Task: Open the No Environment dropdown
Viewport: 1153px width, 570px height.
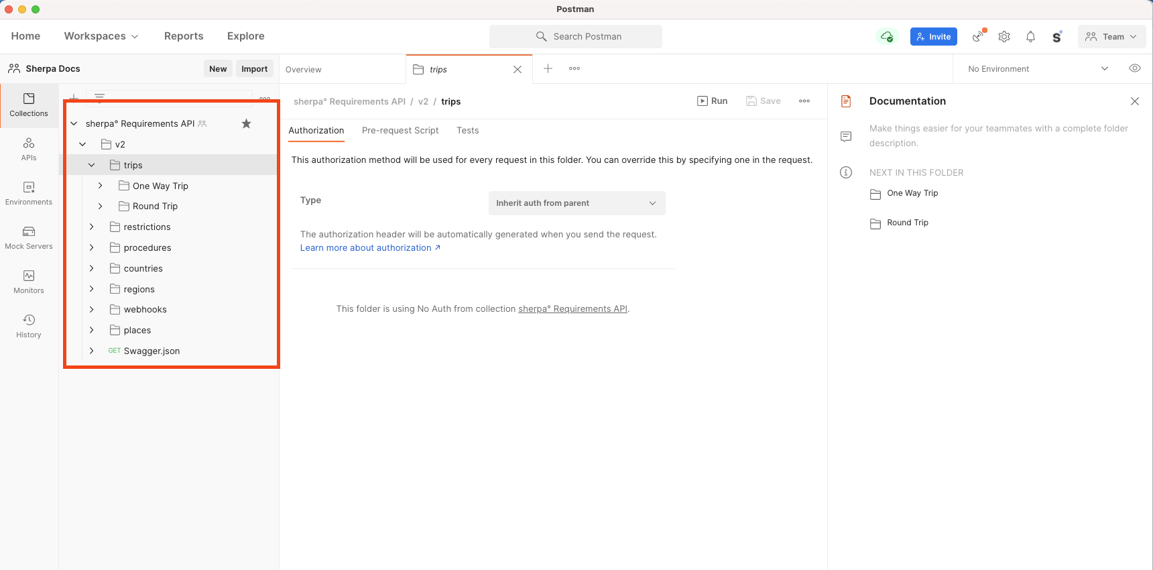Action: click(1038, 68)
